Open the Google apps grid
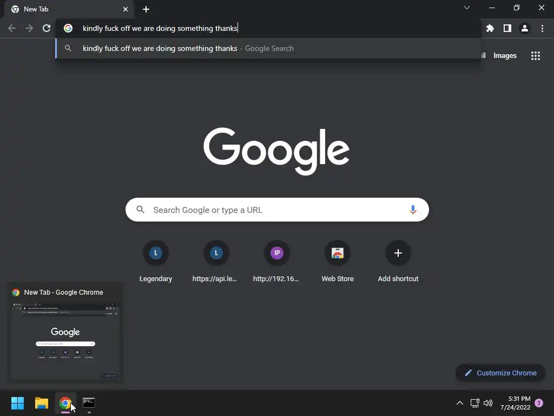The width and height of the screenshot is (554, 416). (x=535, y=56)
